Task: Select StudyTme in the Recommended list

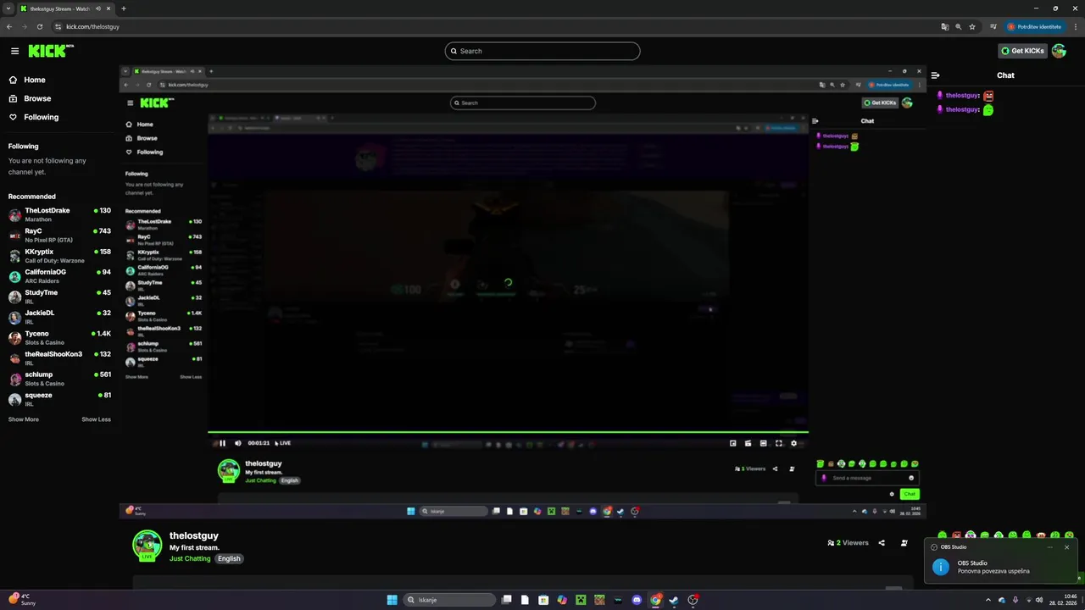Action: [59, 297]
